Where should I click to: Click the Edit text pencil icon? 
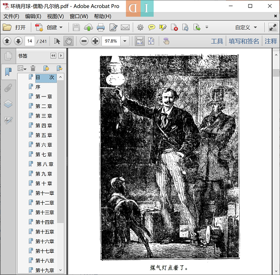[113, 27]
